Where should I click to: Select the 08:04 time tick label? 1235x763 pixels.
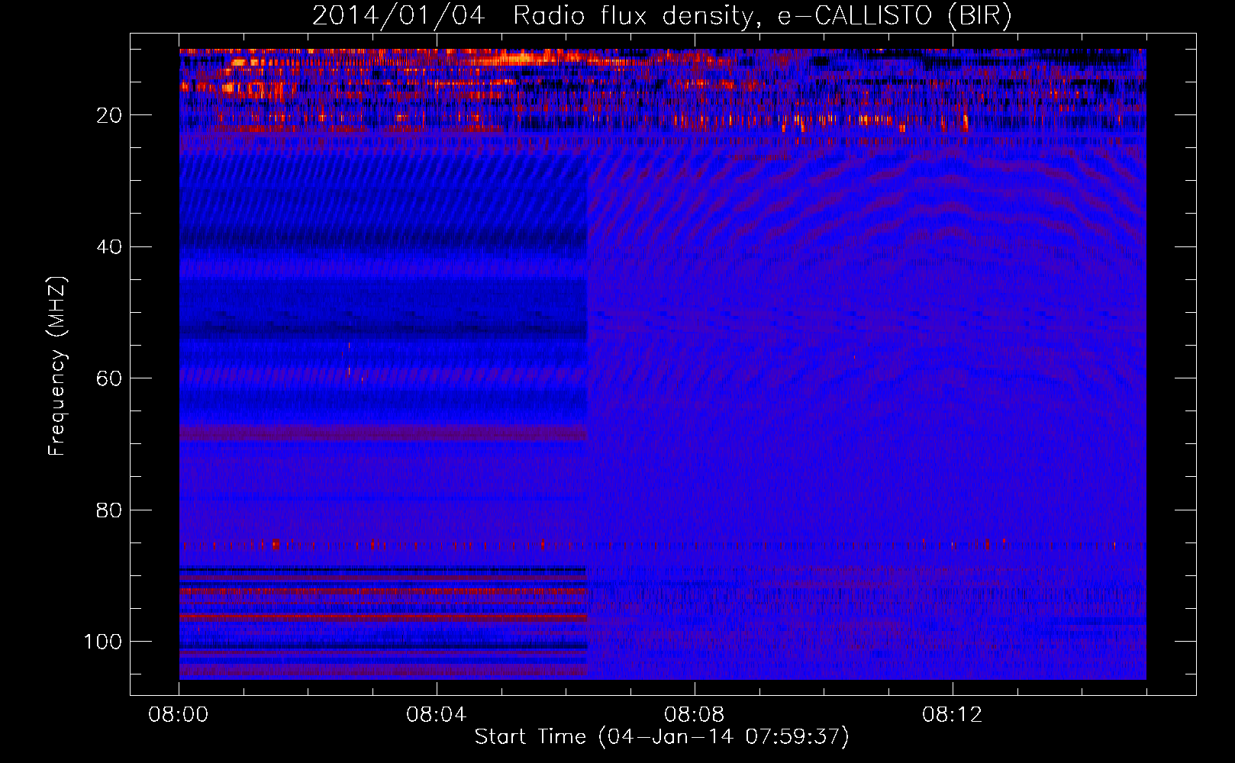coord(437,715)
